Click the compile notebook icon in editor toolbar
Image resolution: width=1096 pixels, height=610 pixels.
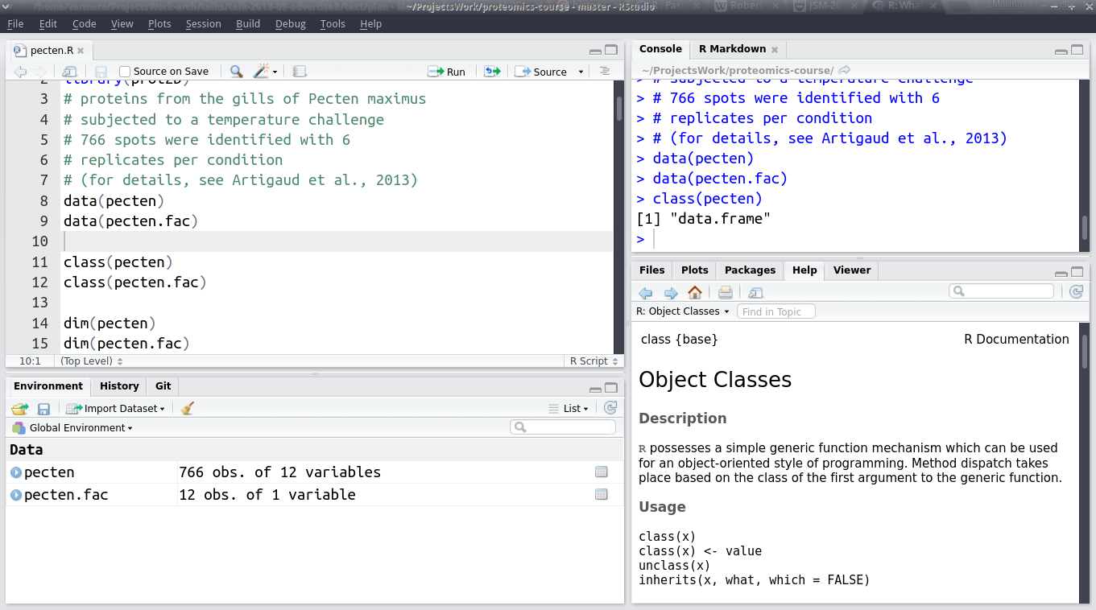tap(300, 72)
